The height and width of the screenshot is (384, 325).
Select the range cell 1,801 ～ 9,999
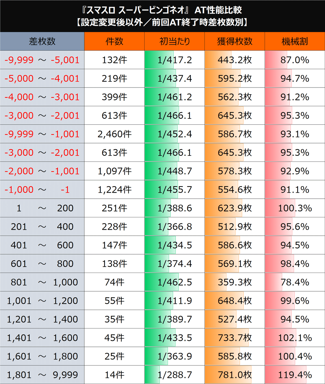click(x=42, y=375)
